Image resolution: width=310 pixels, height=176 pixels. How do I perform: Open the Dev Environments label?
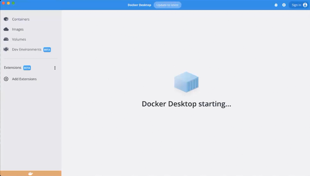(x=27, y=50)
